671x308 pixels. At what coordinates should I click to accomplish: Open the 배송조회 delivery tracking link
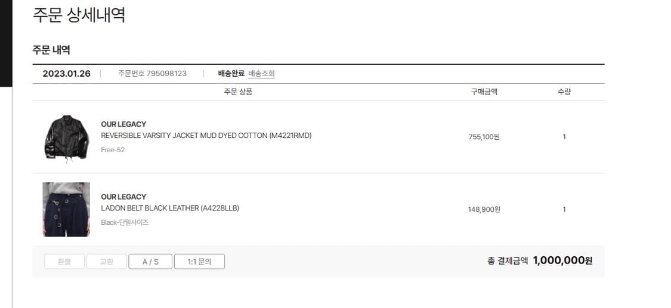tap(261, 73)
